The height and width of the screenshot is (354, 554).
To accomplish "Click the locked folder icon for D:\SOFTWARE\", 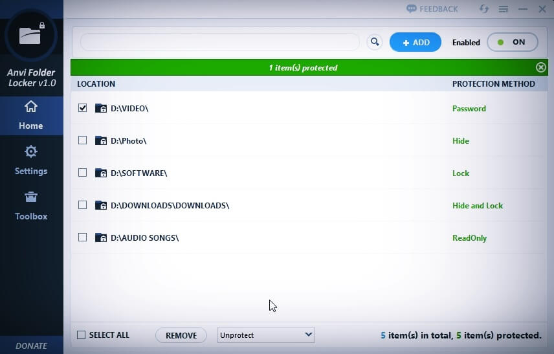I will [x=101, y=173].
